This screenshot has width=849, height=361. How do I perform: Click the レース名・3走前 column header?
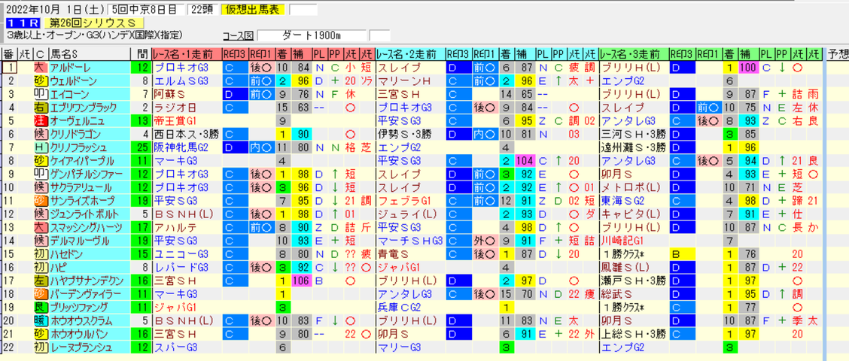click(x=634, y=54)
